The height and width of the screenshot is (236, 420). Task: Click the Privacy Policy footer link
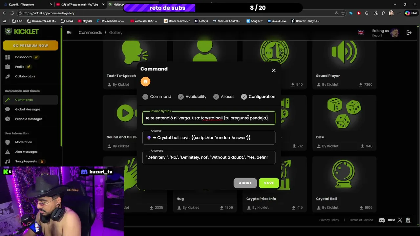coord(329,220)
